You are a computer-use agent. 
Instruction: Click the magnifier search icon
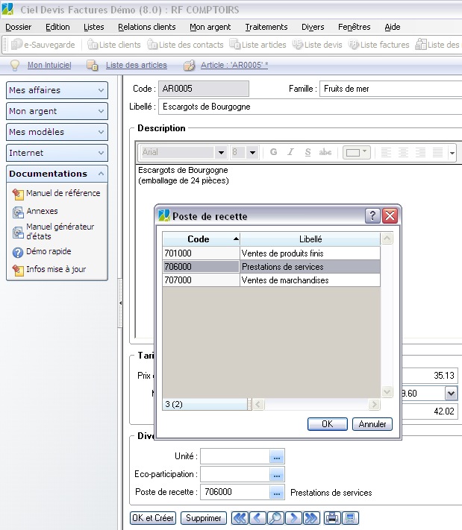point(275,518)
